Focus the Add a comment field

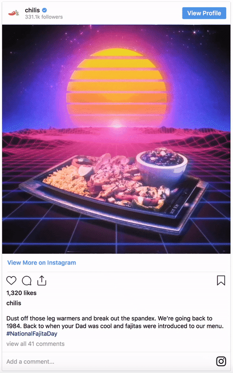click(109, 362)
